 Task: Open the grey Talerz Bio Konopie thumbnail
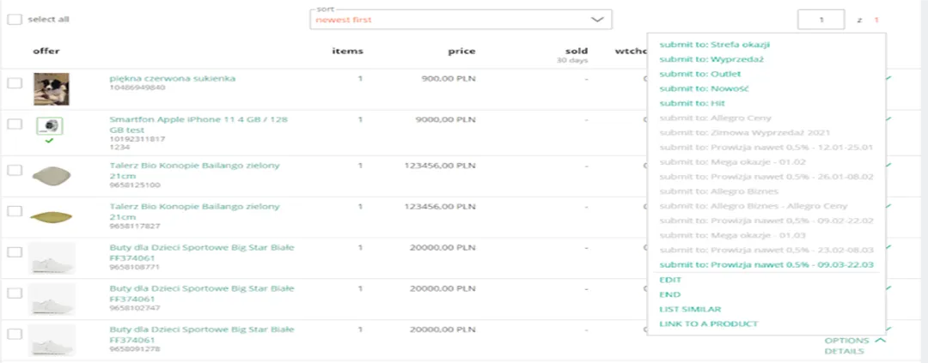[x=51, y=174]
